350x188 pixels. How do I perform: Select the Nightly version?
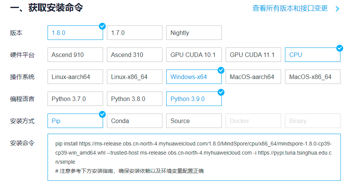pyautogui.click(x=194, y=33)
